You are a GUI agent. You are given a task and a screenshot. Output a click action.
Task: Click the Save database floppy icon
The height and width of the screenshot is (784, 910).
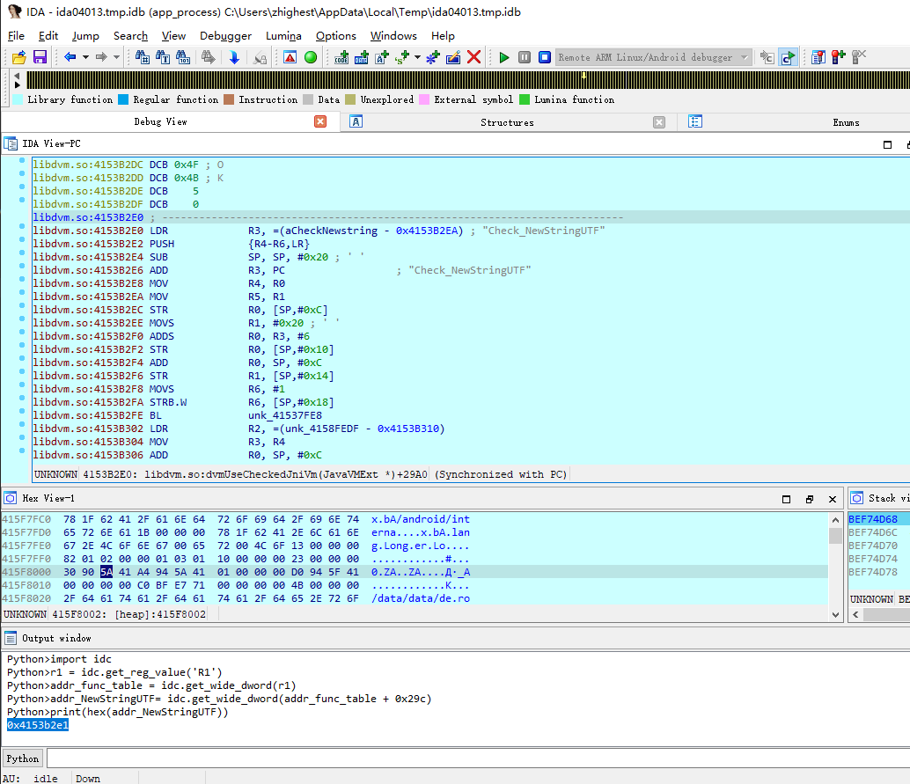(40, 57)
